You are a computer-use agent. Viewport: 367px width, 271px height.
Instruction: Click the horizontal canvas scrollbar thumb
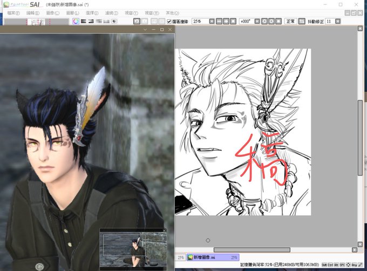(252, 250)
